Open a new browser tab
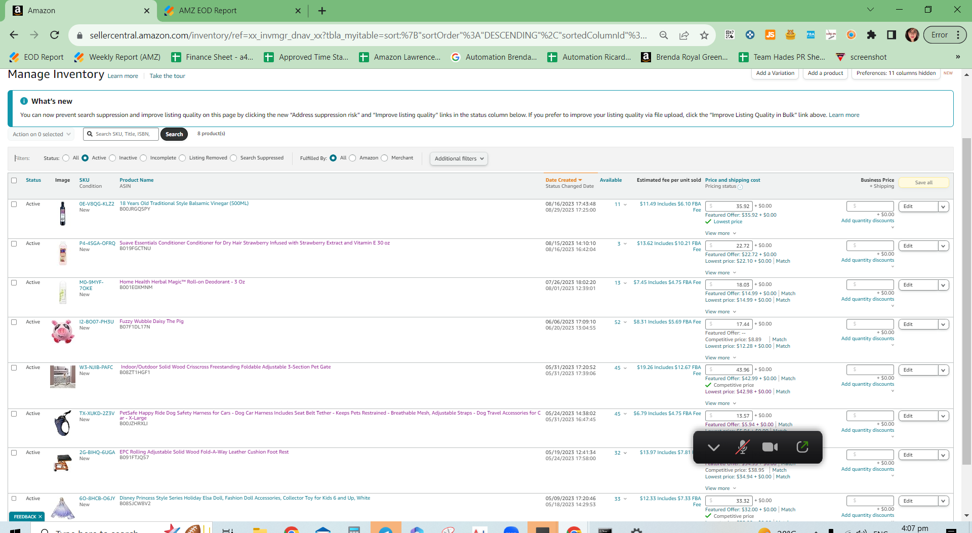This screenshot has width=972, height=533. coord(322,11)
